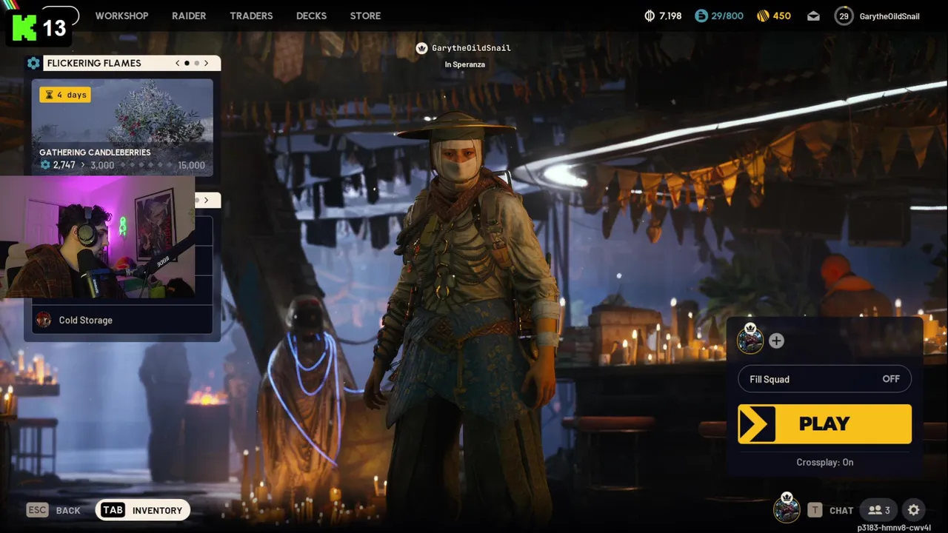948x533 pixels.
Task: Click the 'In Speranza' status text
Action: [x=464, y=64]
